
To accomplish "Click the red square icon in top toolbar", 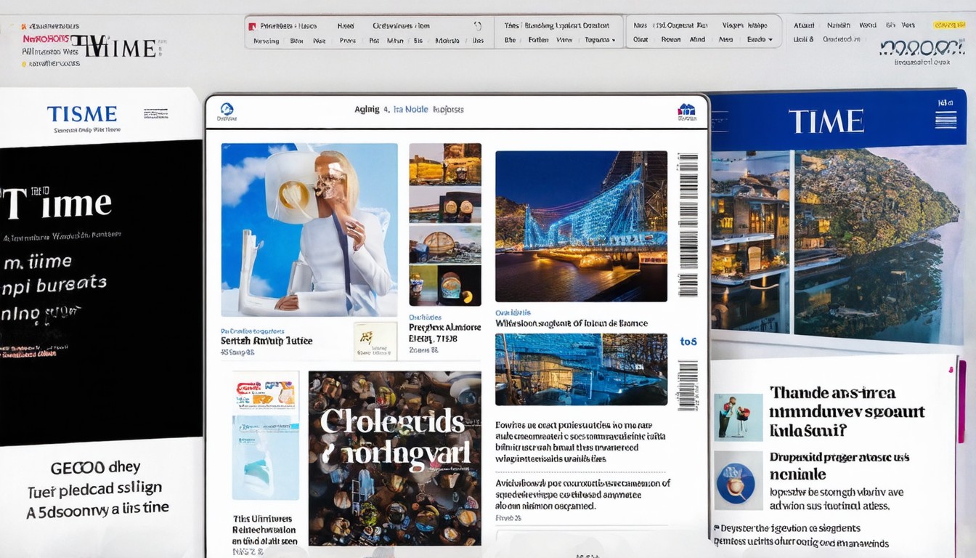I will 252,26.
